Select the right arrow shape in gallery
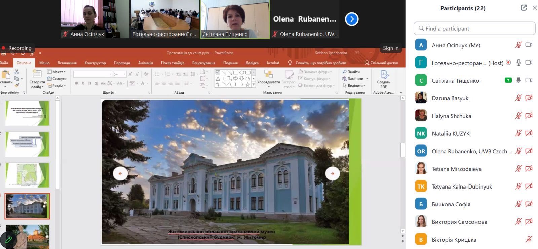Image resolution: width=538 pixels, height=249 pixels. point(236,78)
